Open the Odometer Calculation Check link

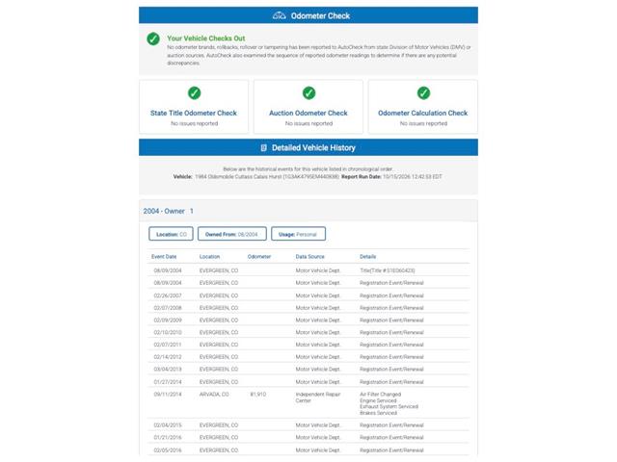click(422, 114)
